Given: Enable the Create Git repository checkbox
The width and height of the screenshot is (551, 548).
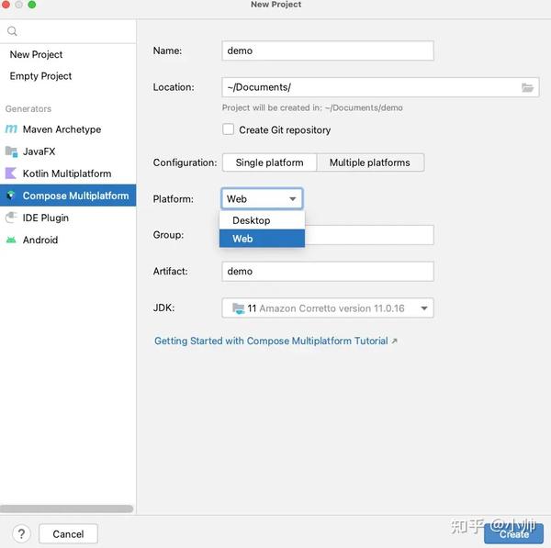Looking at the screenshot, I should pos(229,129).
